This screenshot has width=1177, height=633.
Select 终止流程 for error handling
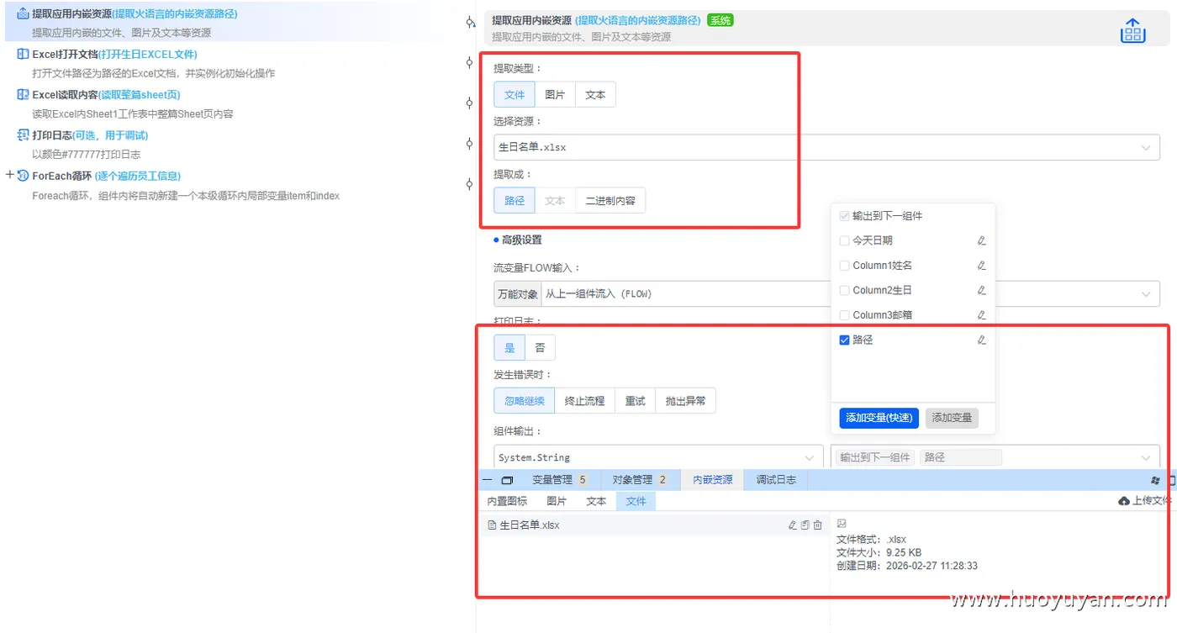[584, 401]
